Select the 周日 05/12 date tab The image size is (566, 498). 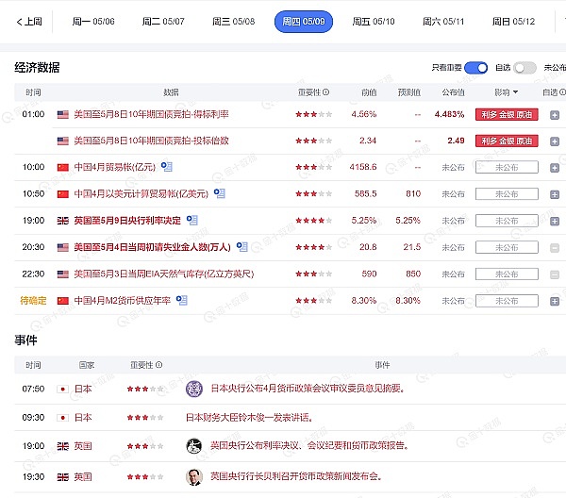coord(513,21)
